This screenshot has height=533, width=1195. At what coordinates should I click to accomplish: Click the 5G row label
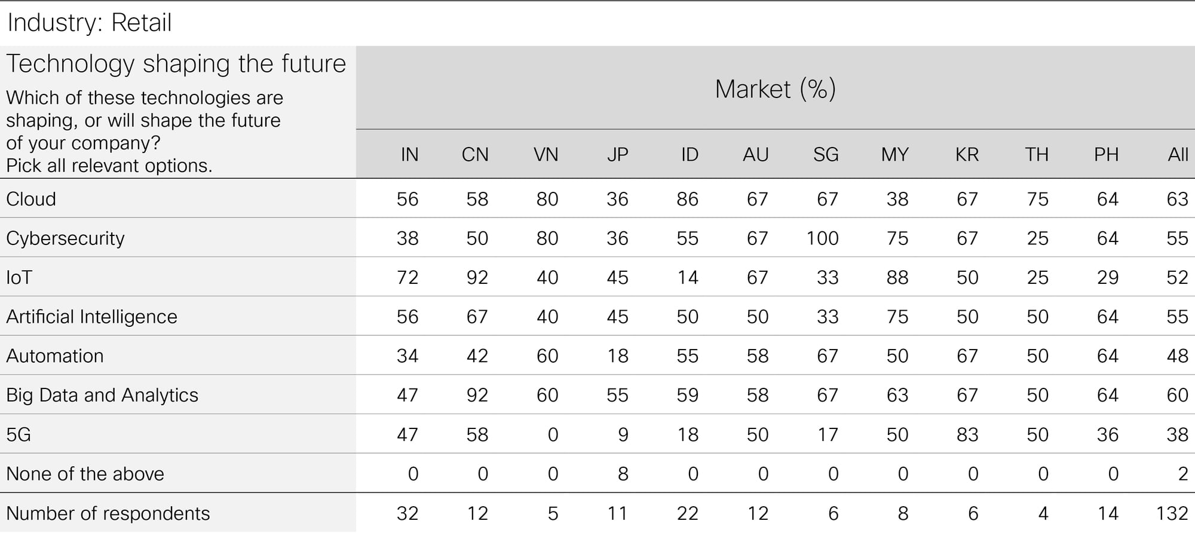19,434
